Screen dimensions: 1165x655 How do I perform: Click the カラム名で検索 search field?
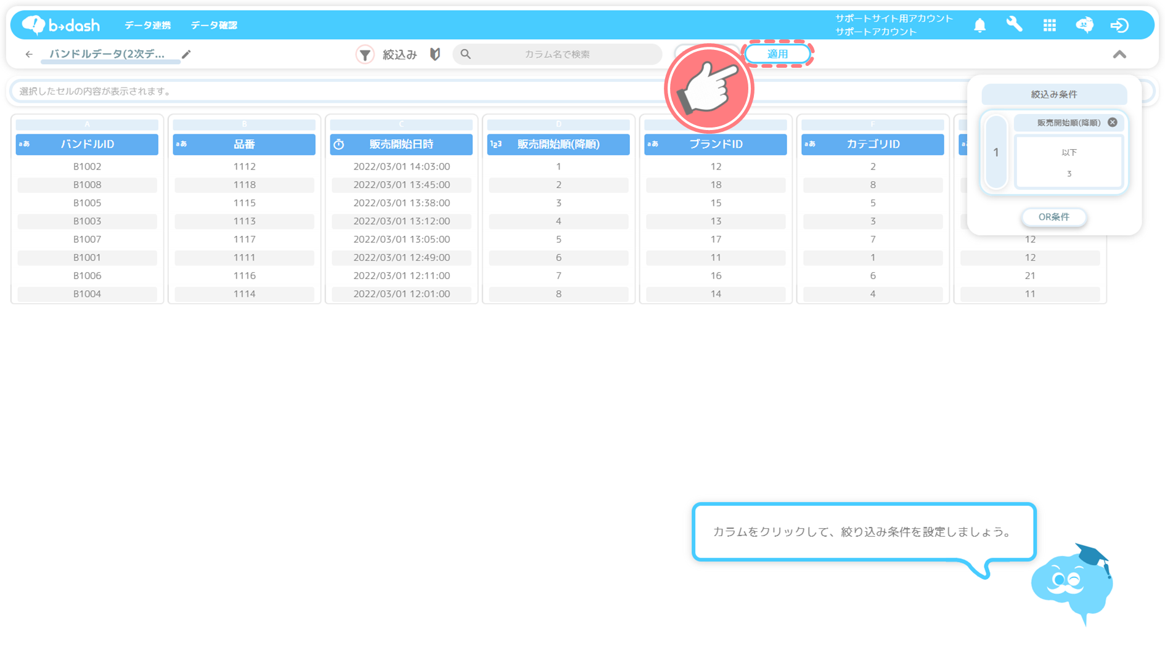(x=557, y=54)
